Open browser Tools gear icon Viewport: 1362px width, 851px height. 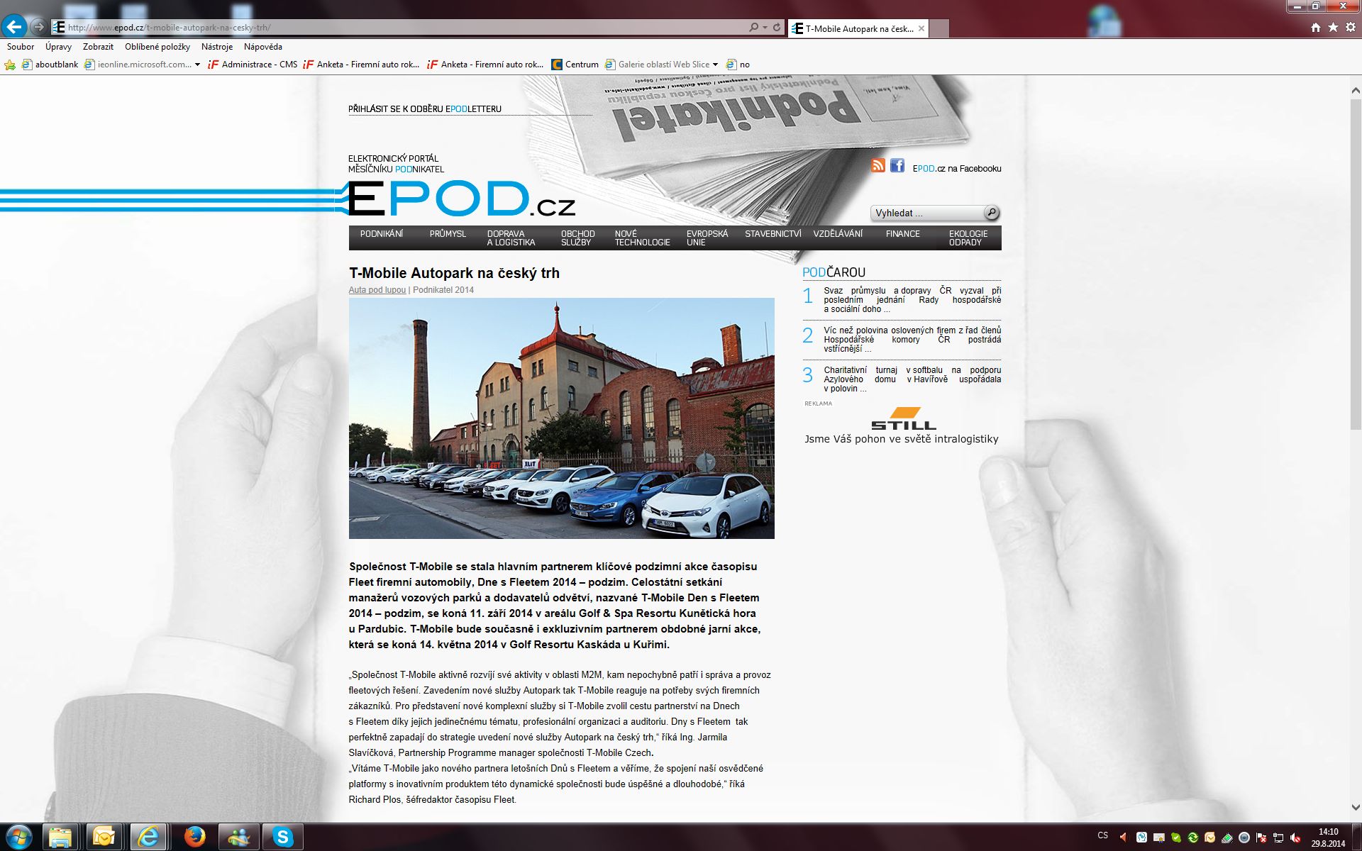coord(1350,28)
